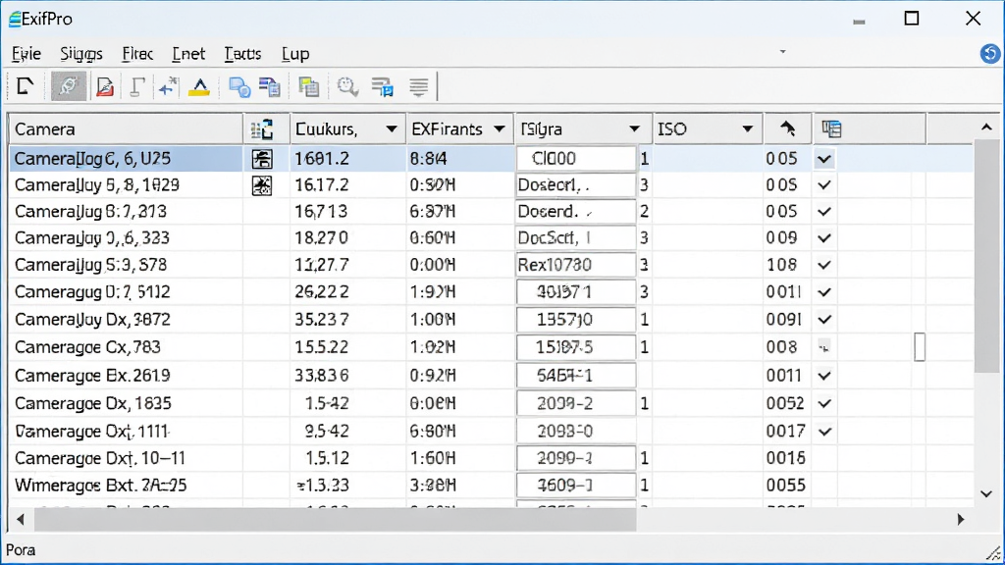Toggle checkmark in CameraJluy Dx, 3872 row
The height and width of the screenshot is (565, 1005).
click(x=824, y=320)
